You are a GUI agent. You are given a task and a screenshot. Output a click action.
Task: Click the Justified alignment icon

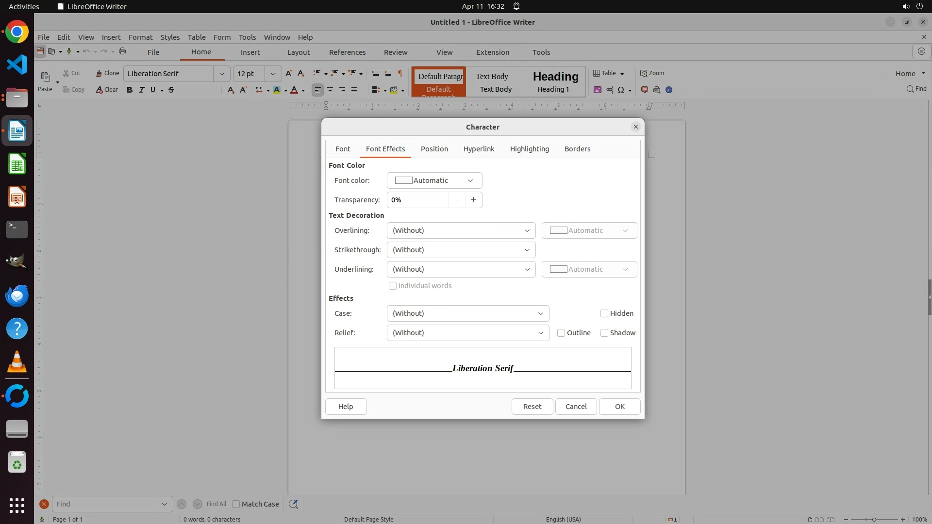(354, 90)
